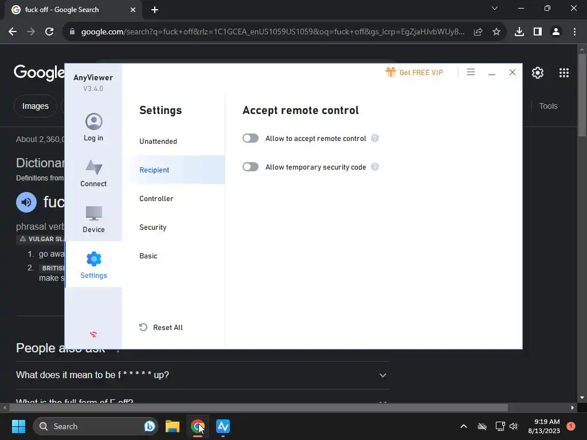This screenshot has height=440, width=587.
Task: Open the Log in section in AnyViewer
Action: point(93,127)
